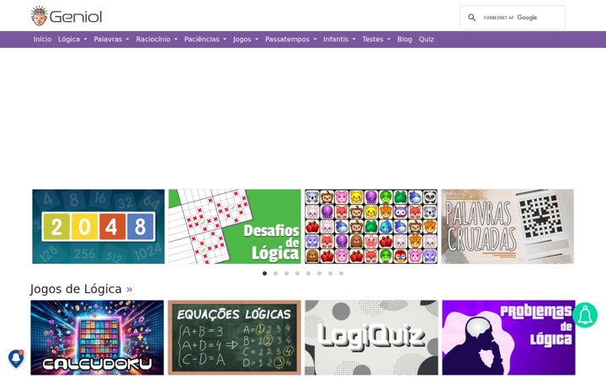Open the Jogos de Lógica section heading

[76, 289]
